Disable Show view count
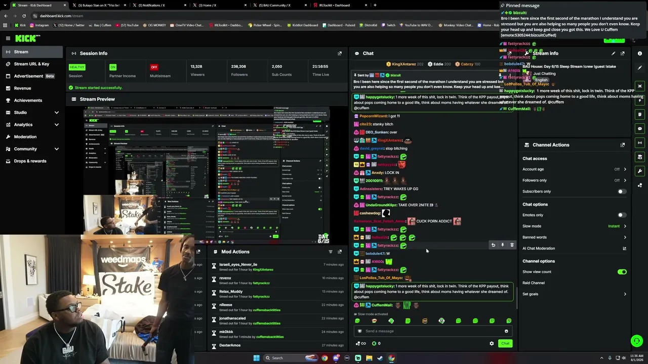Image resolution: width=648 pixels, height=364 pixels. 622,272
